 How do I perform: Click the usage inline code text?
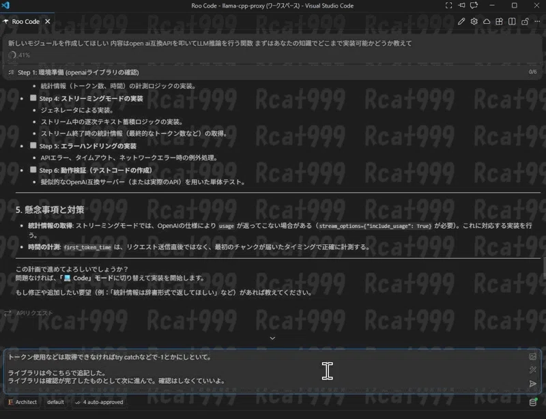pyautogui.click(x=227, y=226)
